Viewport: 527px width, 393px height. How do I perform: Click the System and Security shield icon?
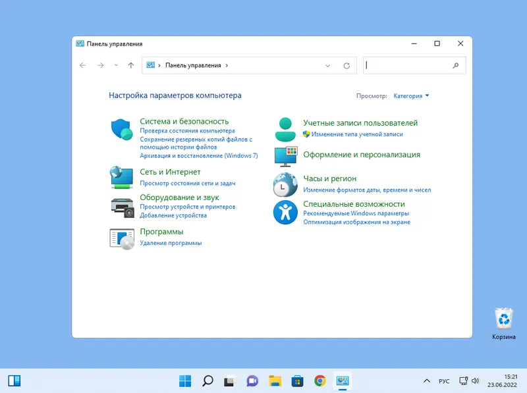pos(121,129)
